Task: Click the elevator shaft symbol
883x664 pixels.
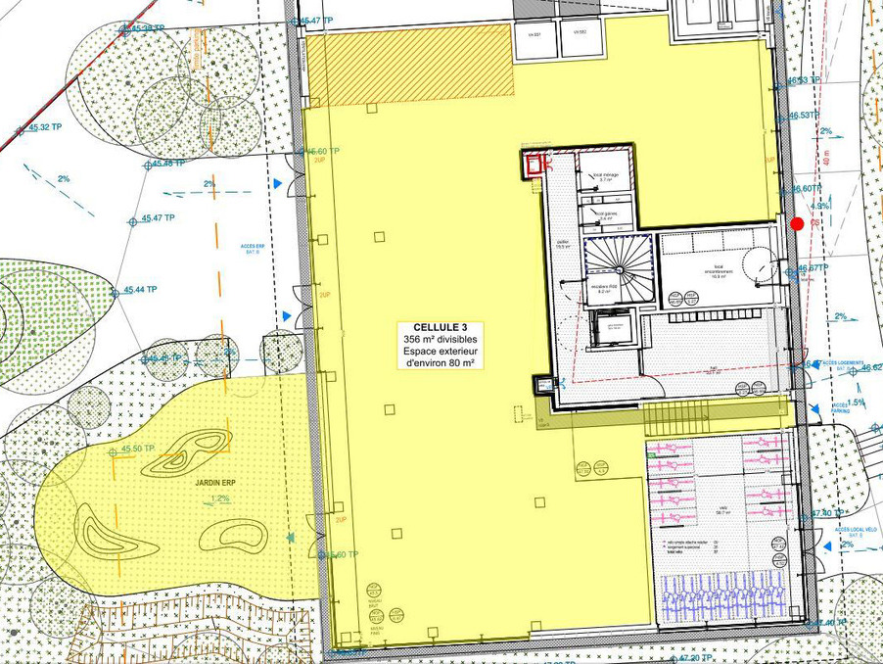Action: 611,328
